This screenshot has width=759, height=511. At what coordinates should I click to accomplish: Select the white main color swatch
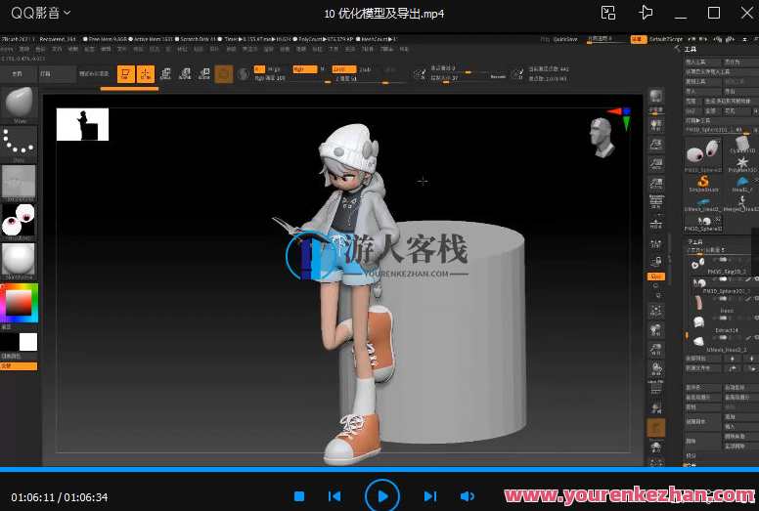pos(28,342)
